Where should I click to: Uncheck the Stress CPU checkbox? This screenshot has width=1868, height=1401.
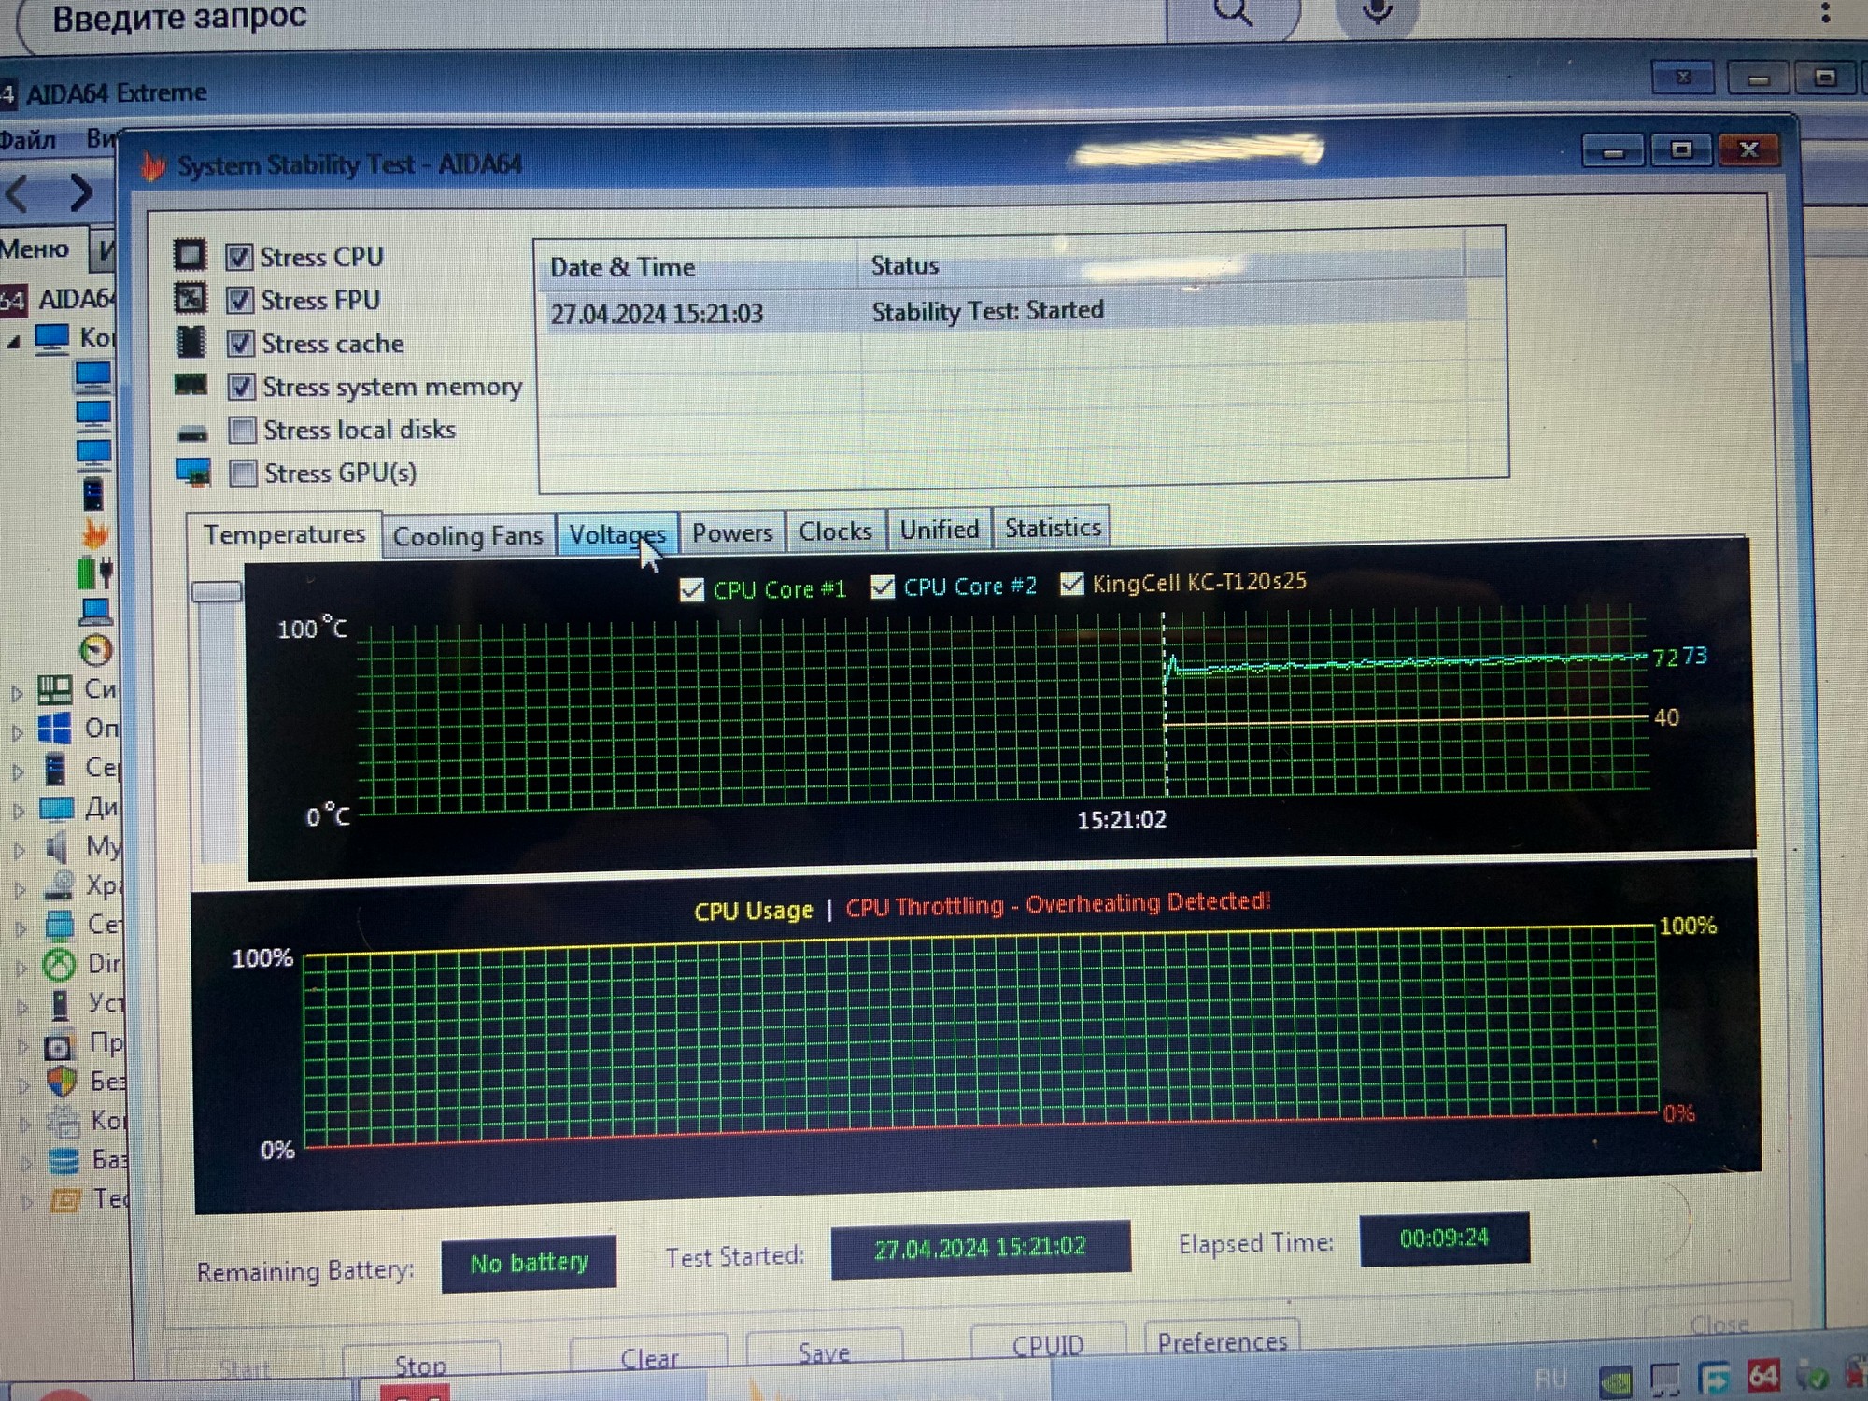239,257
